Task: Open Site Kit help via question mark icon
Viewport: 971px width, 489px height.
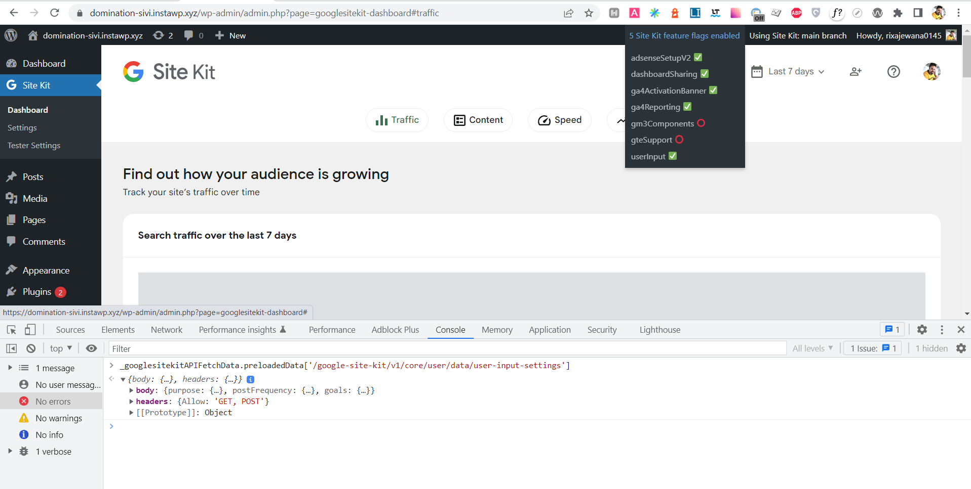Action: pyautogui.click(x=893, y=71)
